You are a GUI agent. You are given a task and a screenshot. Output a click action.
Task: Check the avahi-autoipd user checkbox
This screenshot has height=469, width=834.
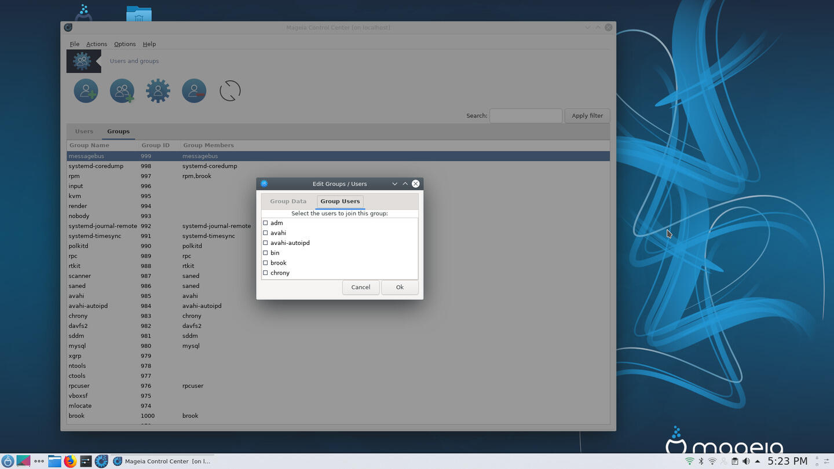click(265, 243)
